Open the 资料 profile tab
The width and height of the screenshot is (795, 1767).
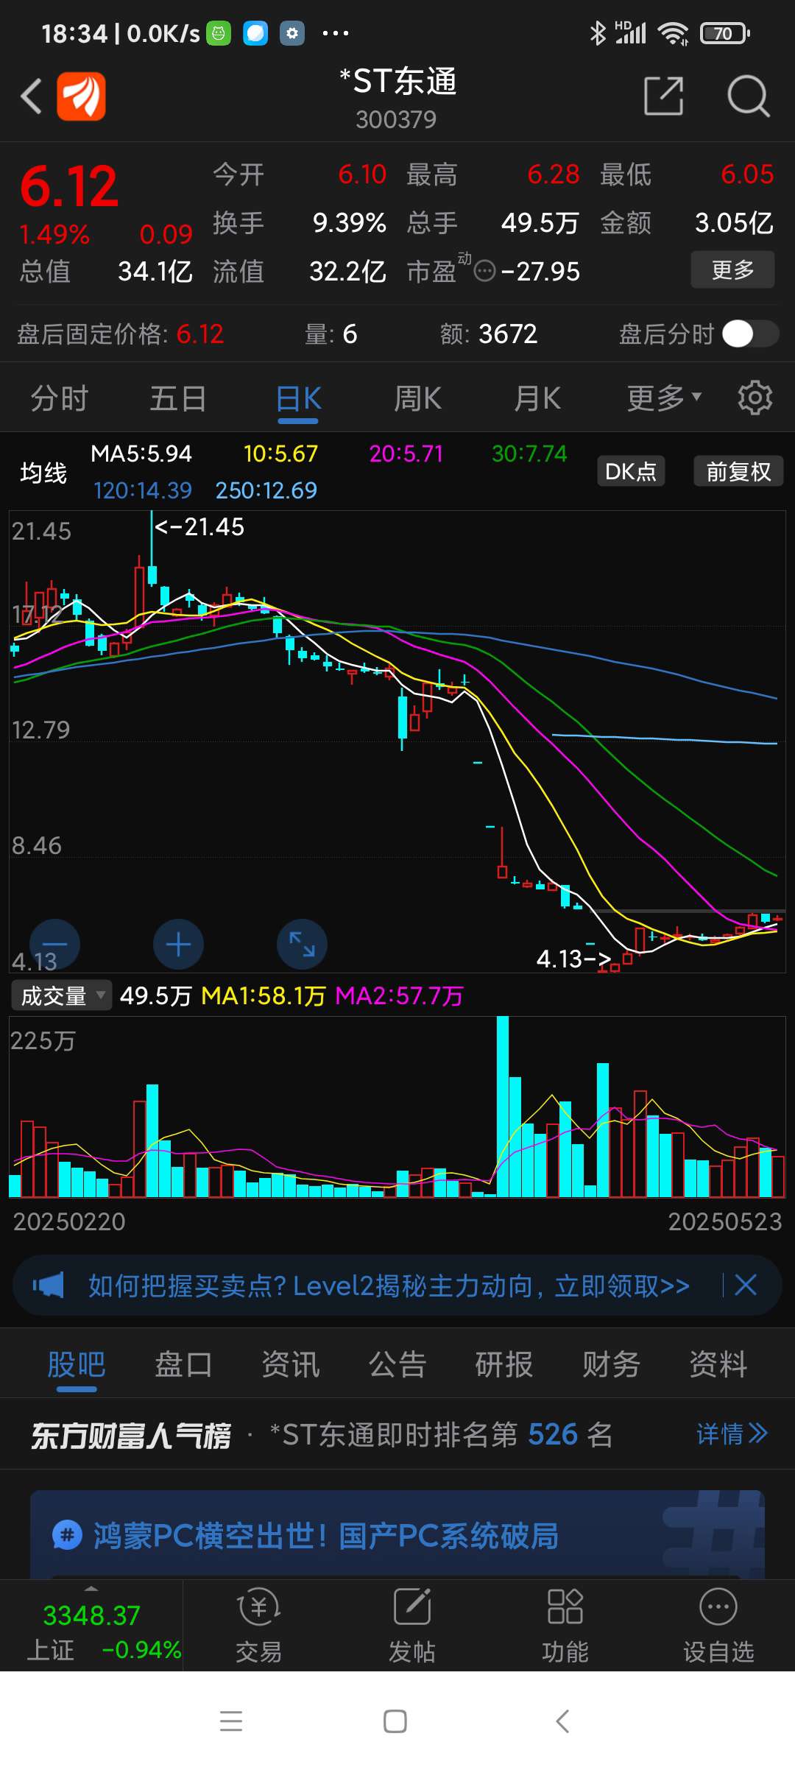(x=718, y=1364)
